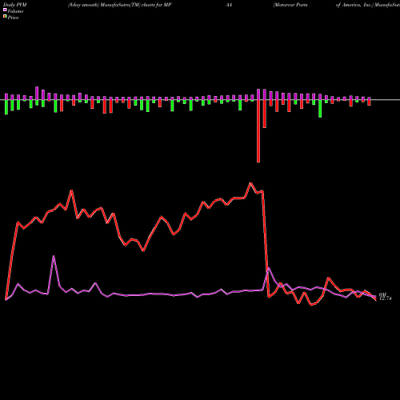
Task: Click the largest red volume spike bar
Action: [258, 131]
